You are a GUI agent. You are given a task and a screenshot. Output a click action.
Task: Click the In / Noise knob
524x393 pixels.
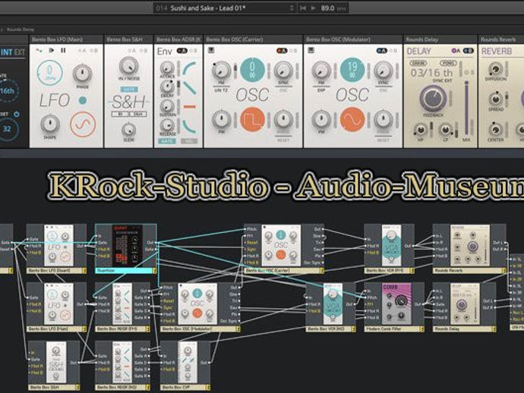point(128,66)
